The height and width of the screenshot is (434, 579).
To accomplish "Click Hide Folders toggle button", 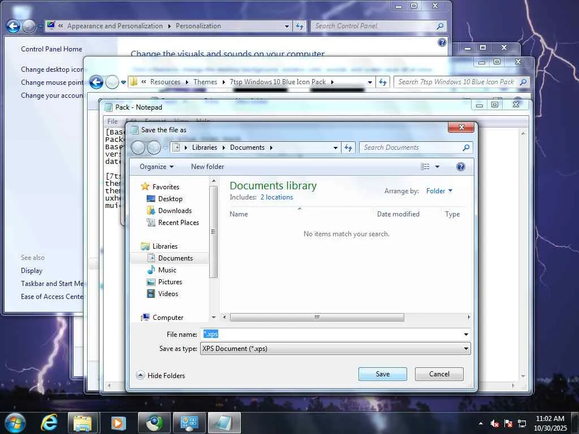I will [161, 375].
